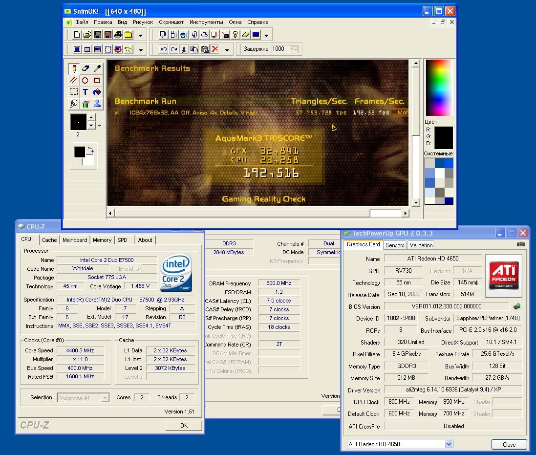Select the Rectangle drawing tool
The height and width of the screenshot is (455, 536).
click(97, 80)
